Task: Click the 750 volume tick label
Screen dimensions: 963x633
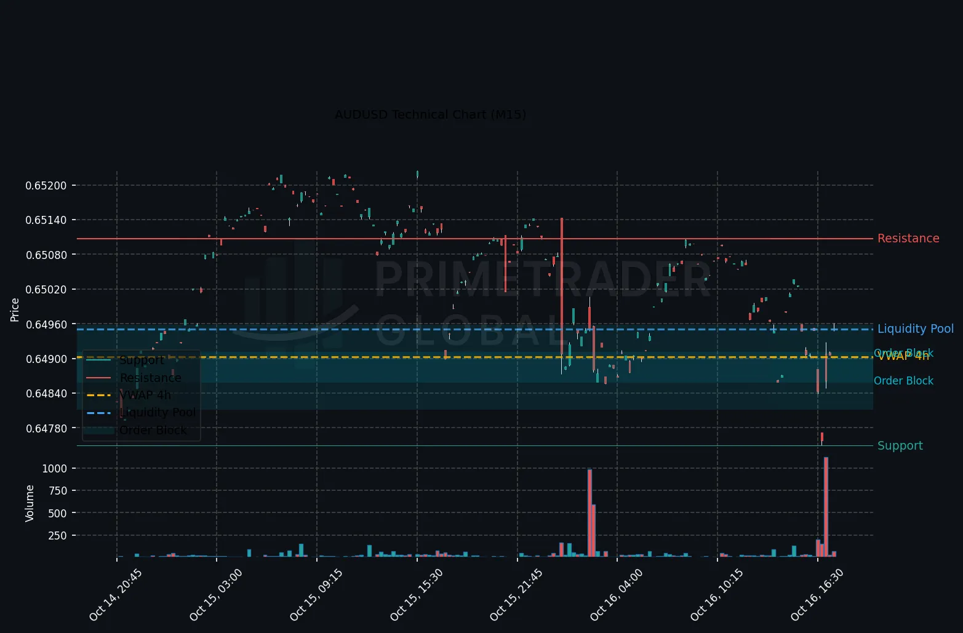Action: pos(57,491)
